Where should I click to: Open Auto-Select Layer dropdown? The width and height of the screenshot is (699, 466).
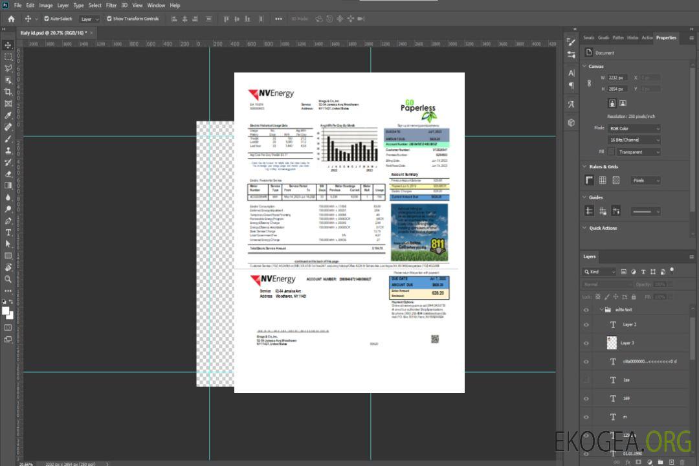90,19
